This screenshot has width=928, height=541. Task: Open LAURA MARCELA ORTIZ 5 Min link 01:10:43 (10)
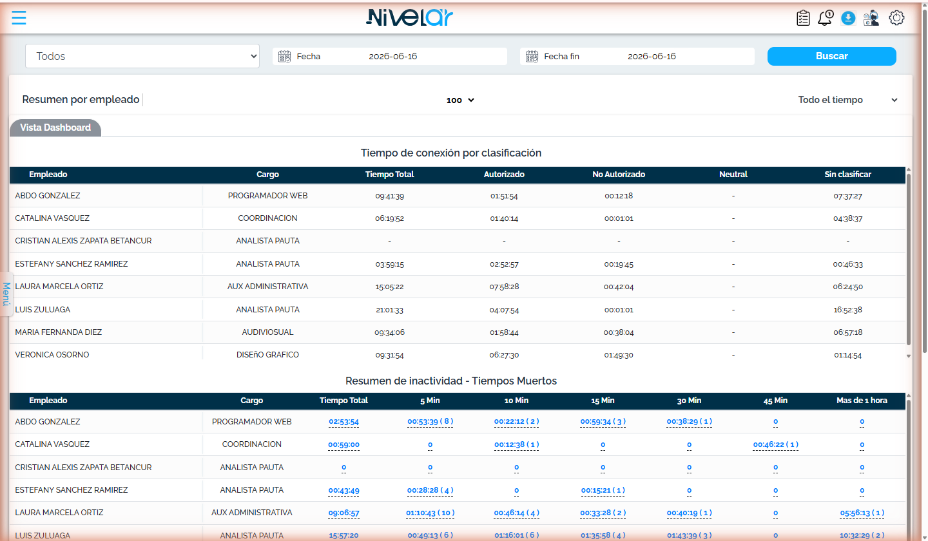tap(430, 513)
